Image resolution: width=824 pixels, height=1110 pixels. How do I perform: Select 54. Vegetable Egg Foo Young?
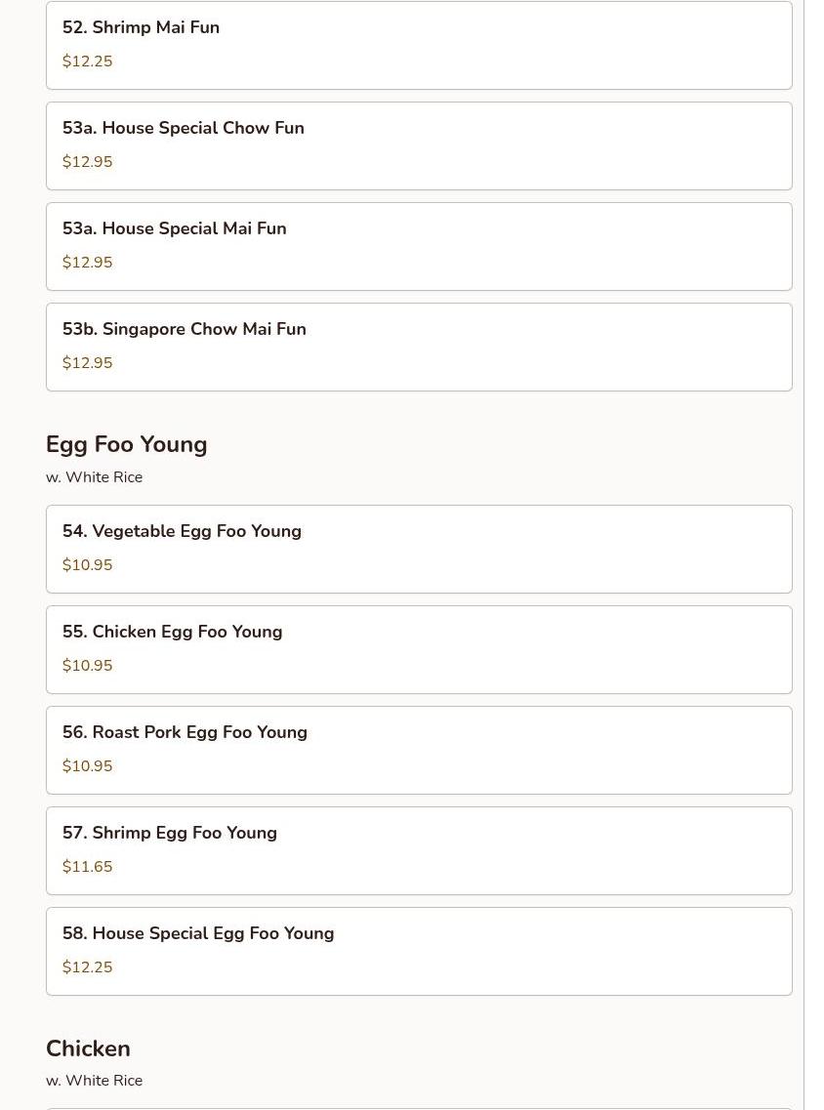tap(419, 549)
